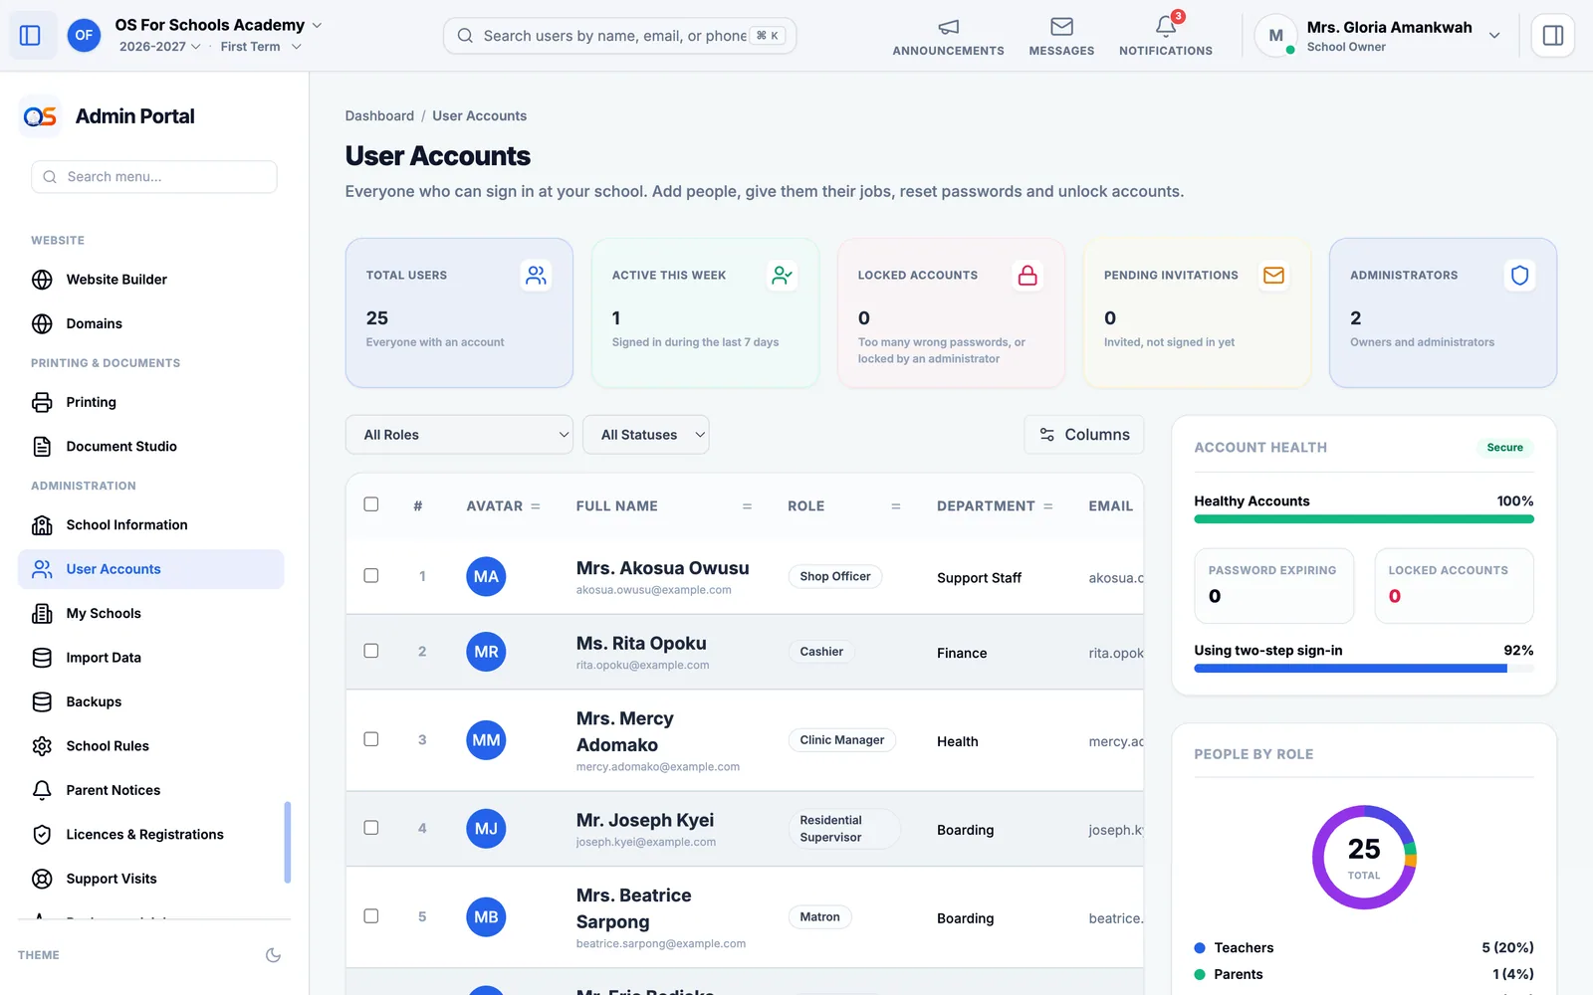Click the Active This Week user-check icon
Viewport: 1593px width, 995px height.
click(782, 276)
